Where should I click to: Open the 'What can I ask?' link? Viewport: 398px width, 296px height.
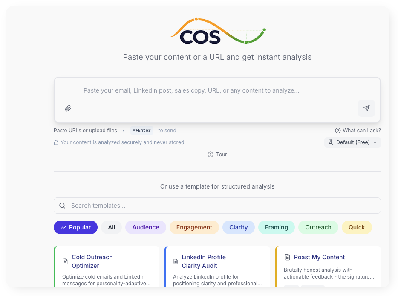click(358, 130)
